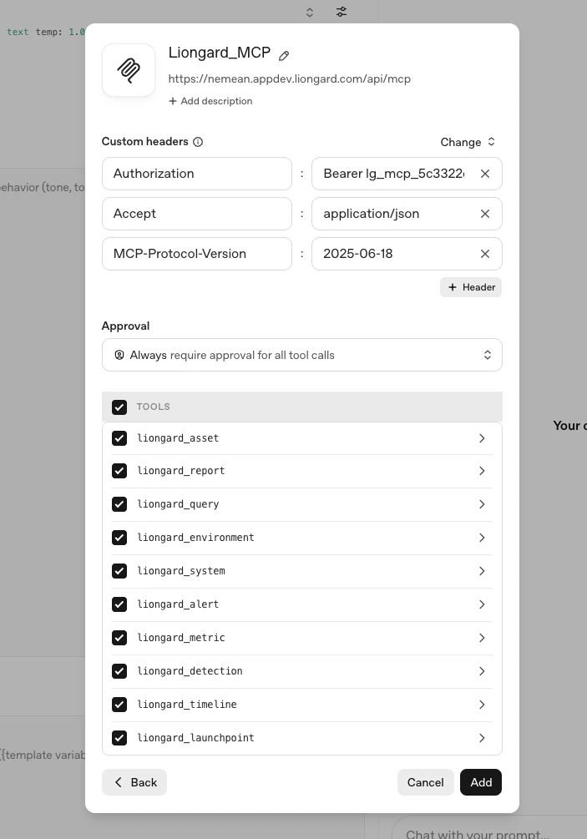Uncheck the liongard_report tool

click(119, 471)
